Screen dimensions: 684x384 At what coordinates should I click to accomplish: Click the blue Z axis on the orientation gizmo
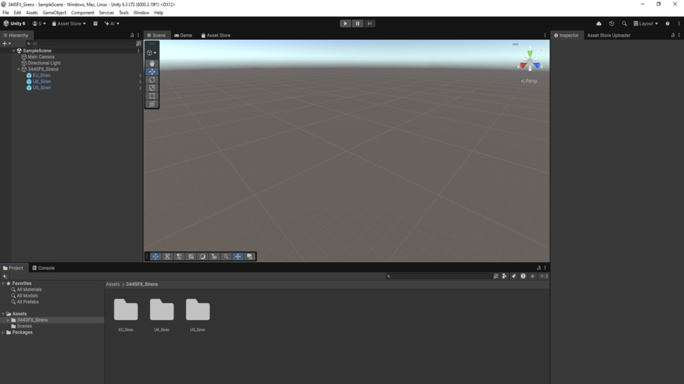(537, 65)
